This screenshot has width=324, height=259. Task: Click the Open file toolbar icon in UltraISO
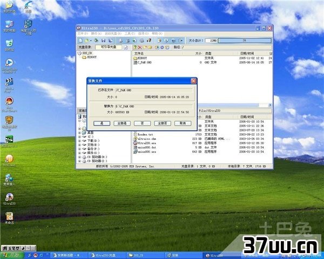[x=87, y=40]
